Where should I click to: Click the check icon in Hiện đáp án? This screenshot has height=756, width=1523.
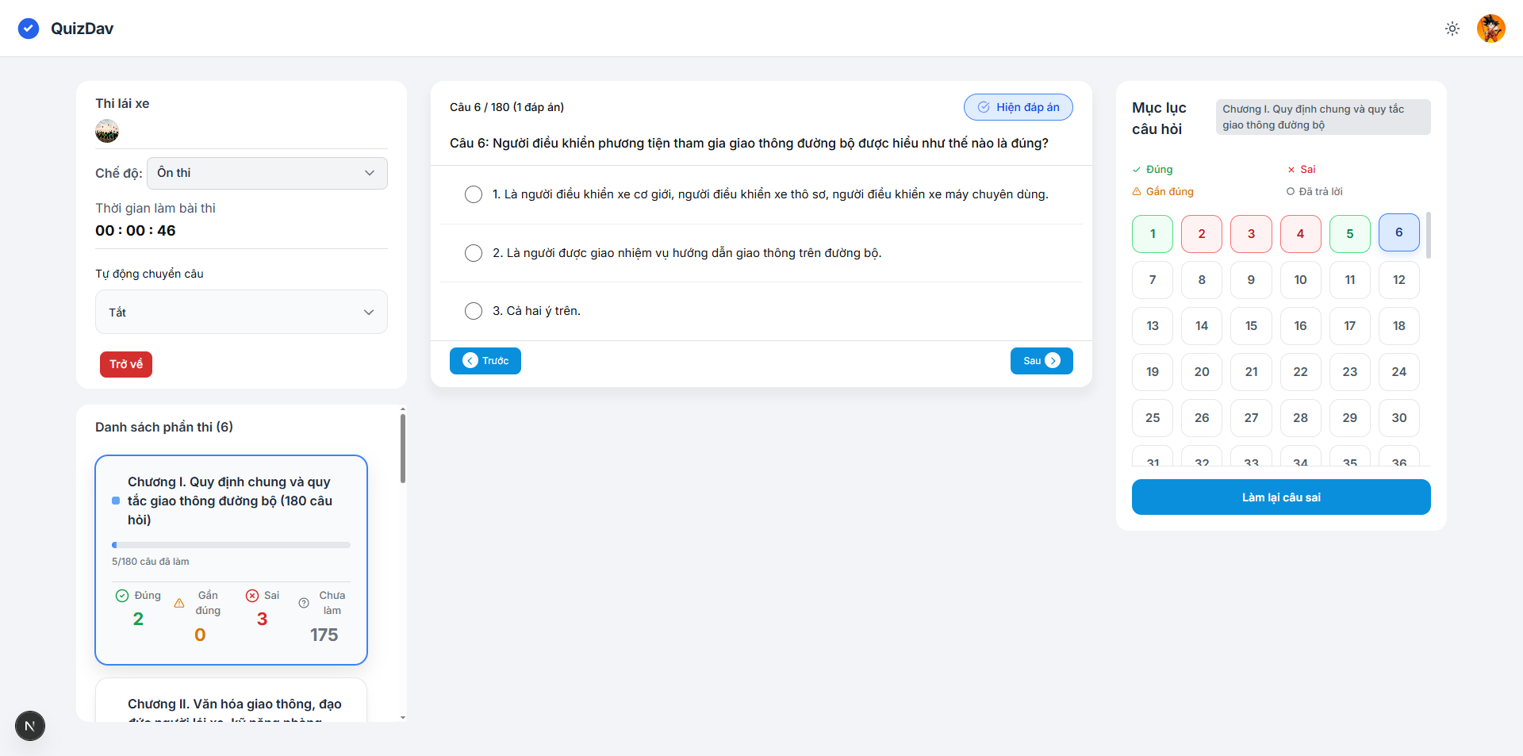pyautogui.click(x=984, y=107)
